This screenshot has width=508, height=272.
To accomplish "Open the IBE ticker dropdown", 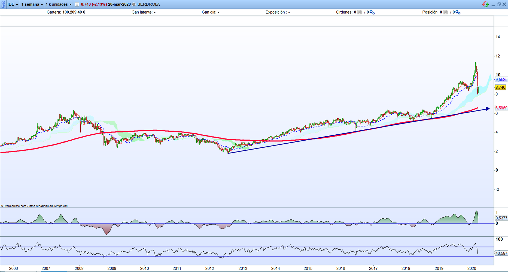I will coord(13,4).
